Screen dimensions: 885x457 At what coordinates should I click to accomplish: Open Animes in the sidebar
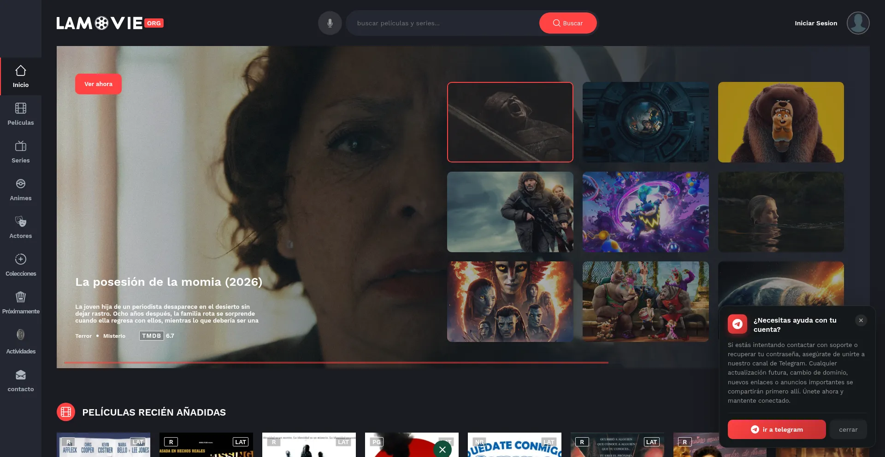pos(21,190)
